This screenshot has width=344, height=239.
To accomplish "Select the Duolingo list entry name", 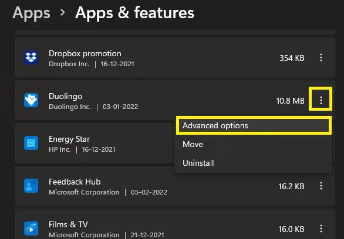I will coord(65,96).
